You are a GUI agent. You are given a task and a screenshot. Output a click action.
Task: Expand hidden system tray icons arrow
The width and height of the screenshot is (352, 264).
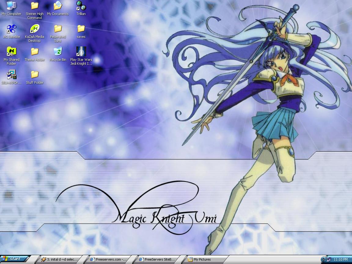pos(324,259)
